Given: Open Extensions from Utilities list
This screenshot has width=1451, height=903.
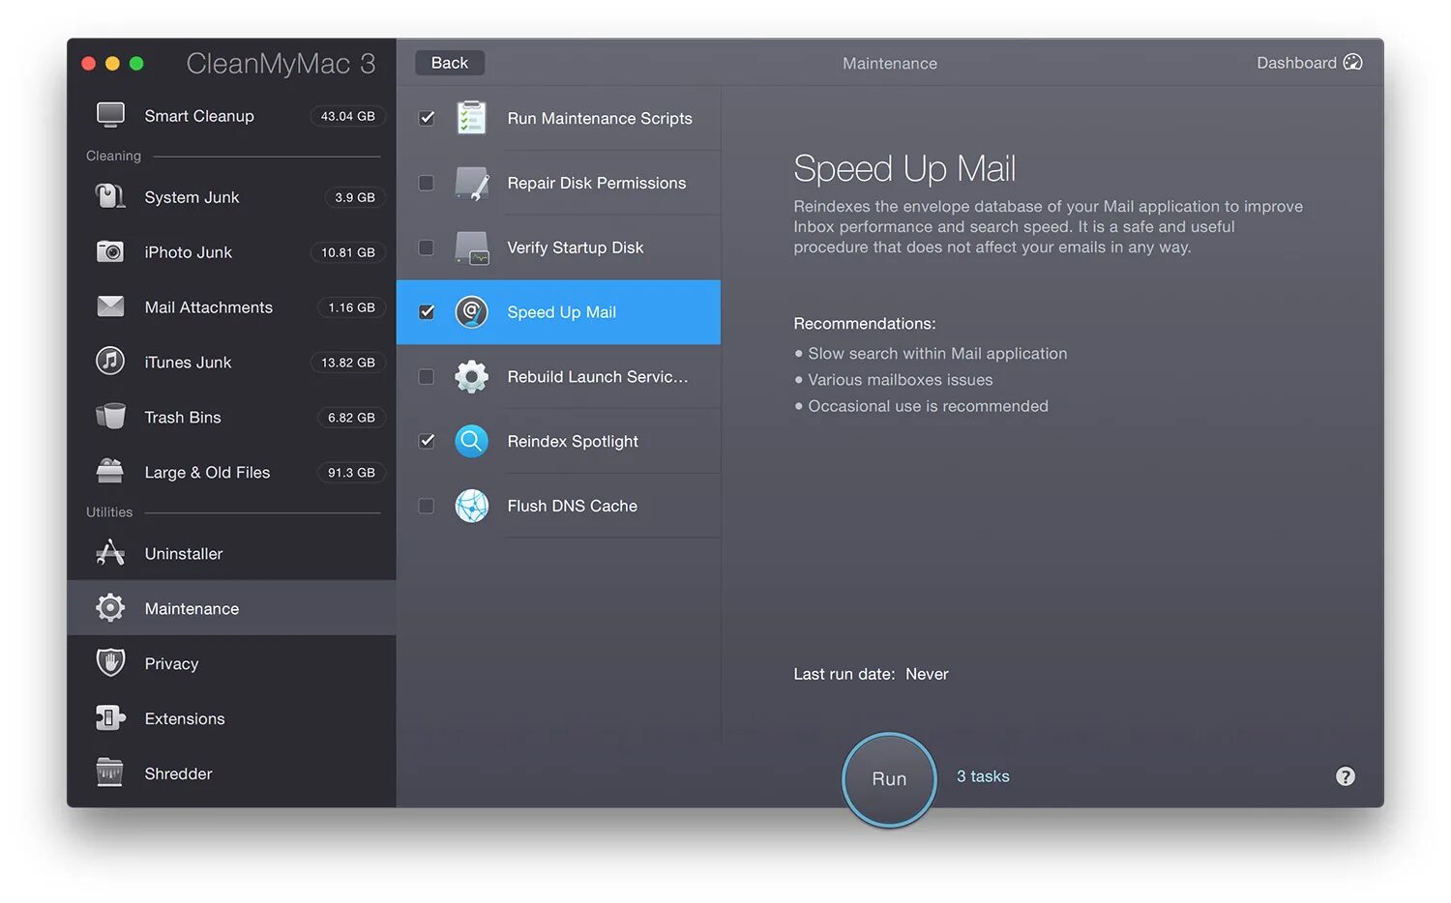Looking at the screenshot, I should 231,718.
